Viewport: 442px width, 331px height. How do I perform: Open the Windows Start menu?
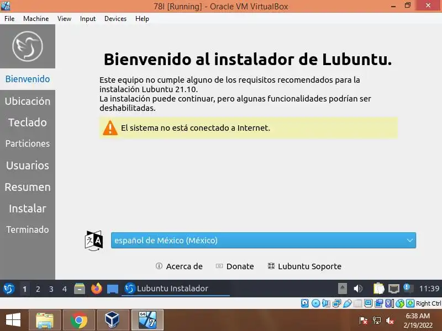point(13,321)
